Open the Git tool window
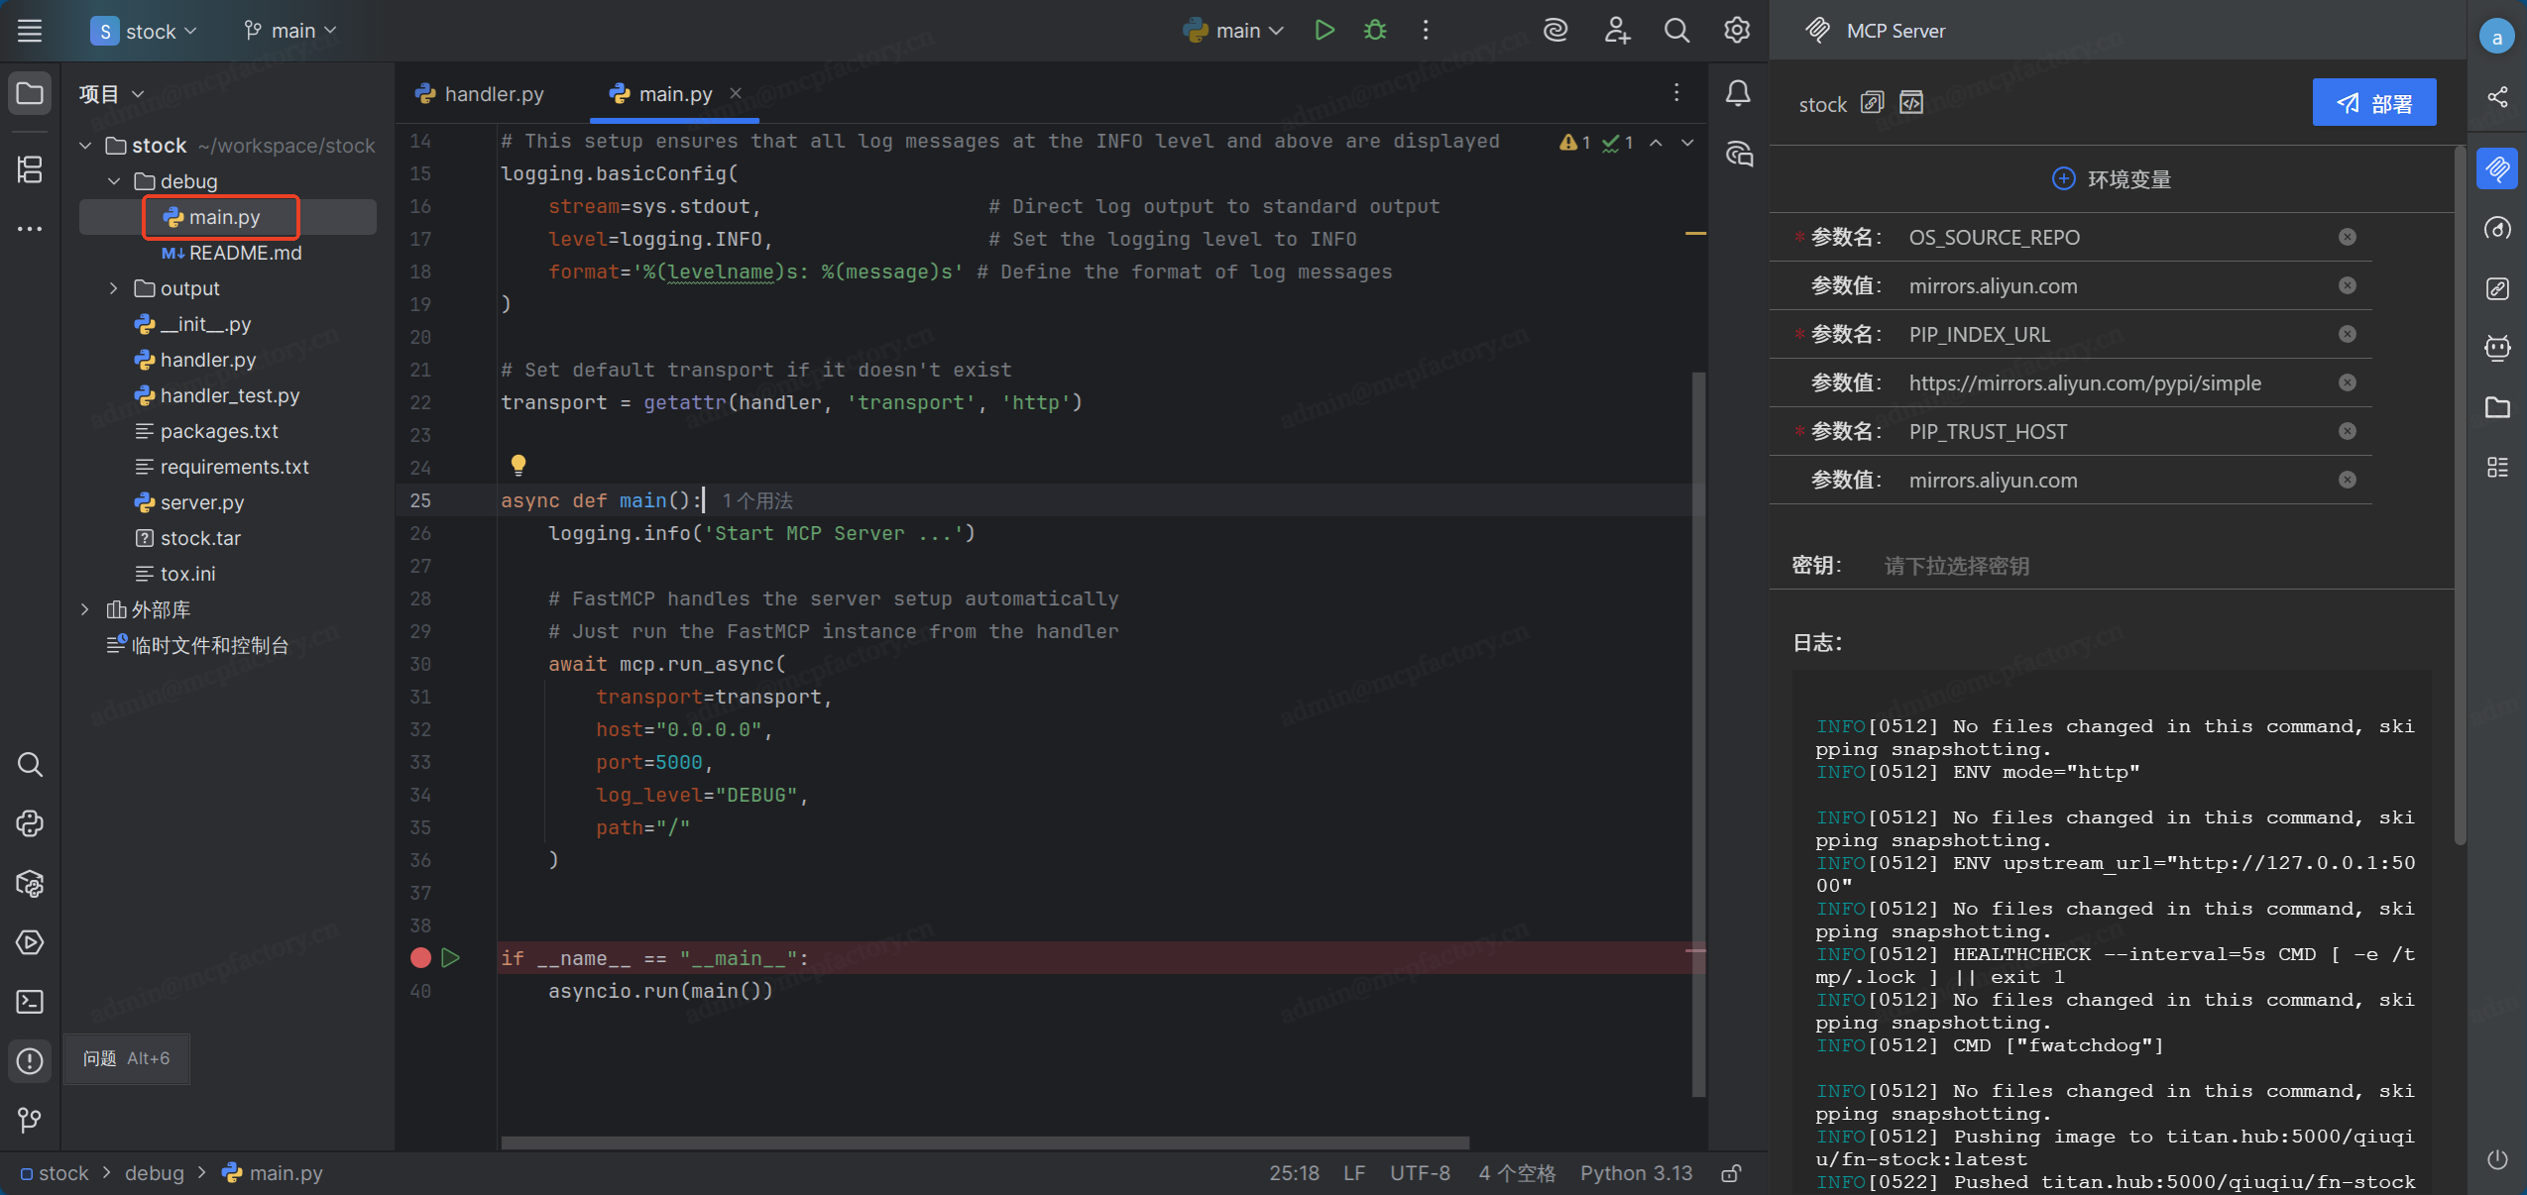Image resolution: width=2527 pixels, height=1195 pixels. pyautogui.click(x=30, y=1121)
